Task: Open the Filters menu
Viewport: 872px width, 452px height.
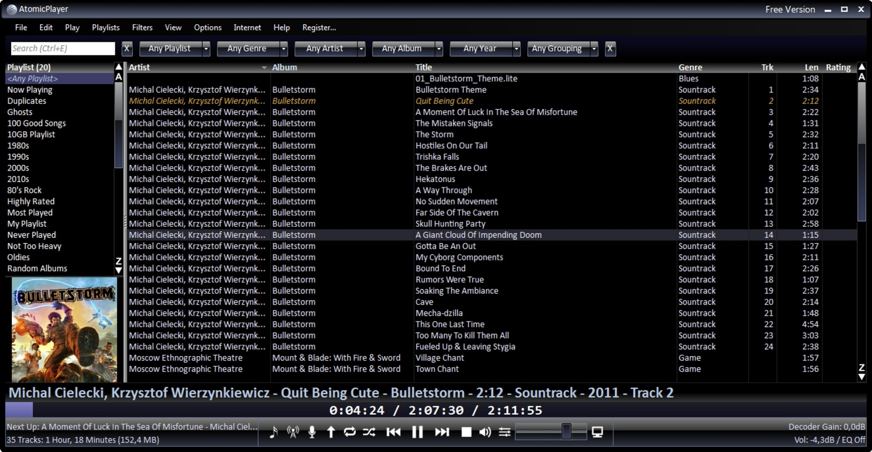Action: pyautogui.click(x=143, y=27)
